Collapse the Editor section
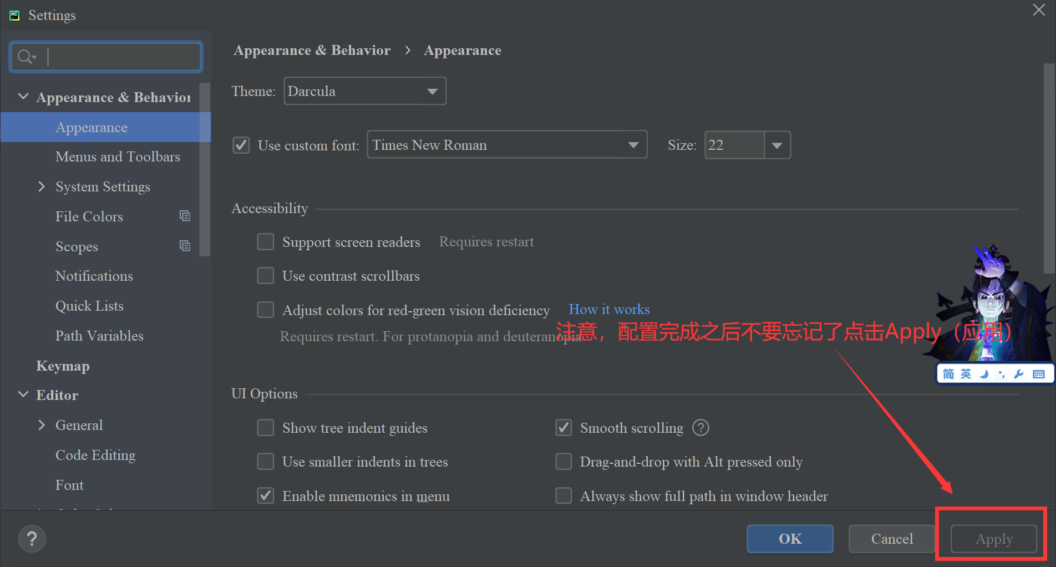Viewport: 1056px width, 567px height. coord(23,394)
